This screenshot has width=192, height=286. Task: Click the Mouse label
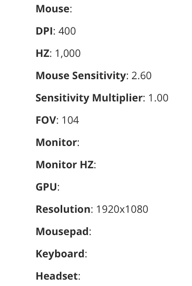53,9
